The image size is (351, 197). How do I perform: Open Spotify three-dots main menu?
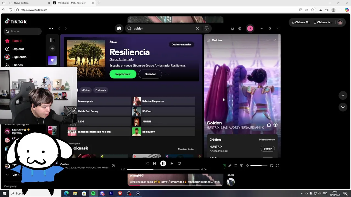pos(51,28)
